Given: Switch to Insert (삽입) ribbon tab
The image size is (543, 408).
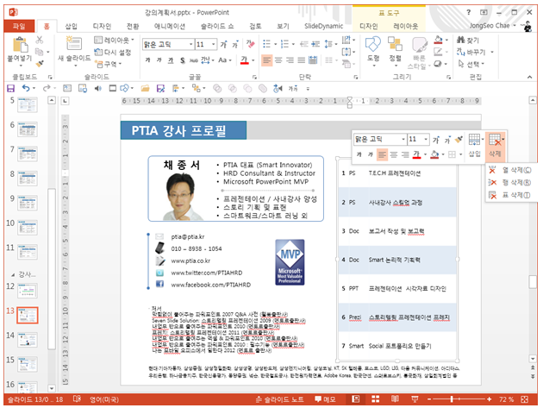Looking at the screenshot, I should click(x=71, y=26).
